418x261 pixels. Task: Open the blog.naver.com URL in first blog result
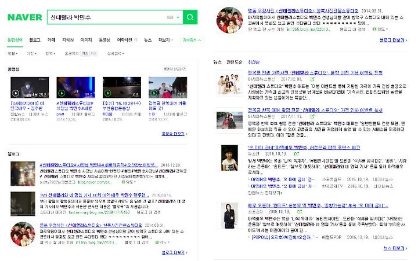pos(95,182)
